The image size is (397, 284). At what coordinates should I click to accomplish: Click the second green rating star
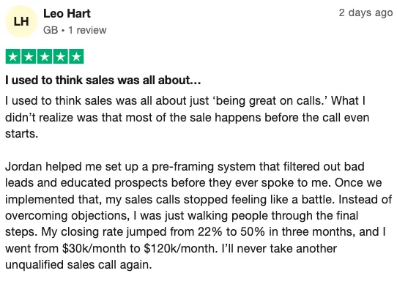click(x=29, y=56)
